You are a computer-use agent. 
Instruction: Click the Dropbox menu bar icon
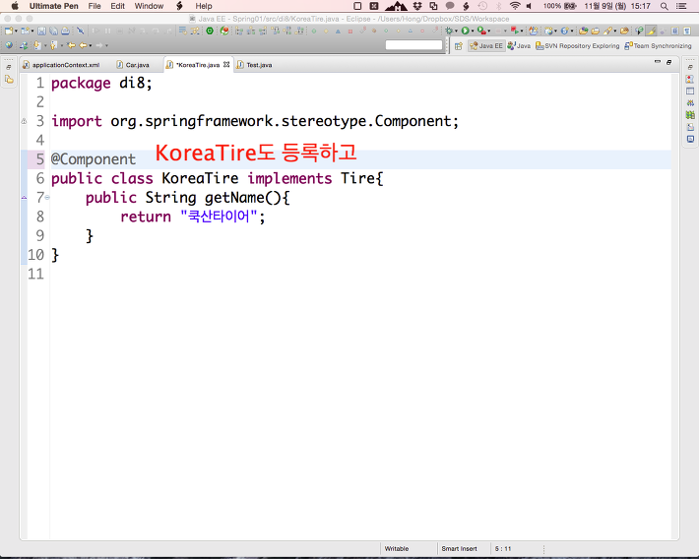[417, 6]
